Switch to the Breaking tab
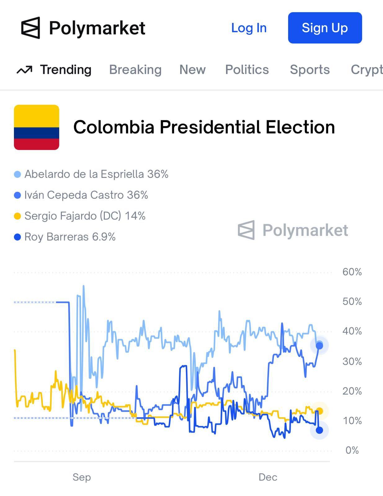The height and width of the screenshot is (496, 383). click(x=135, y=70)
